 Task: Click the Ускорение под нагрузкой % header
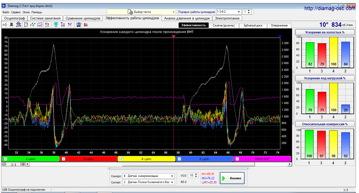pos(325,78)
